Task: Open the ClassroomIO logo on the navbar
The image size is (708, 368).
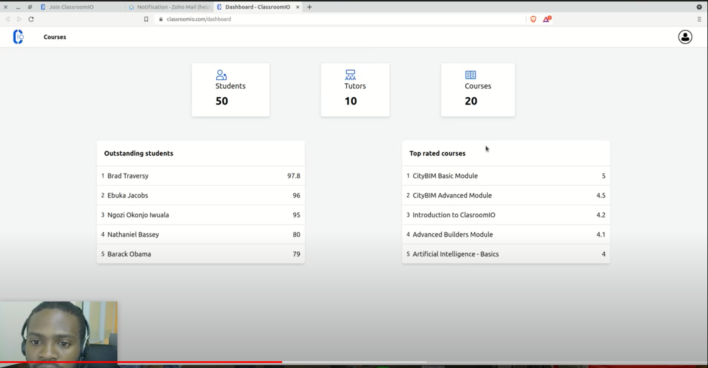Action: point(18,37)
